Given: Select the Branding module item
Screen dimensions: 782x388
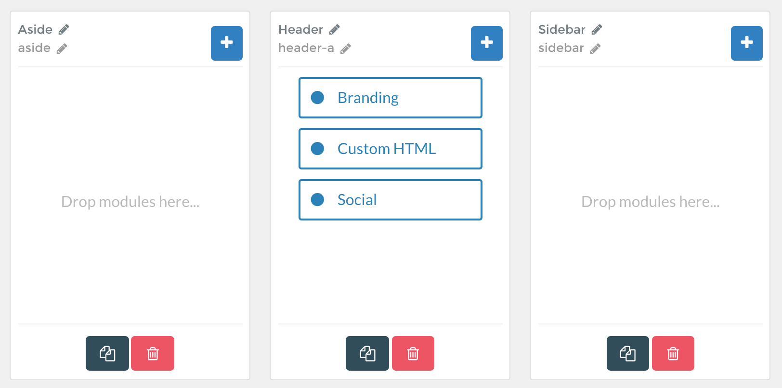Looking at the screenshot, I should [390, 98].
